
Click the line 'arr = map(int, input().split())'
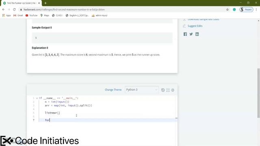click(x=68, y=105)
